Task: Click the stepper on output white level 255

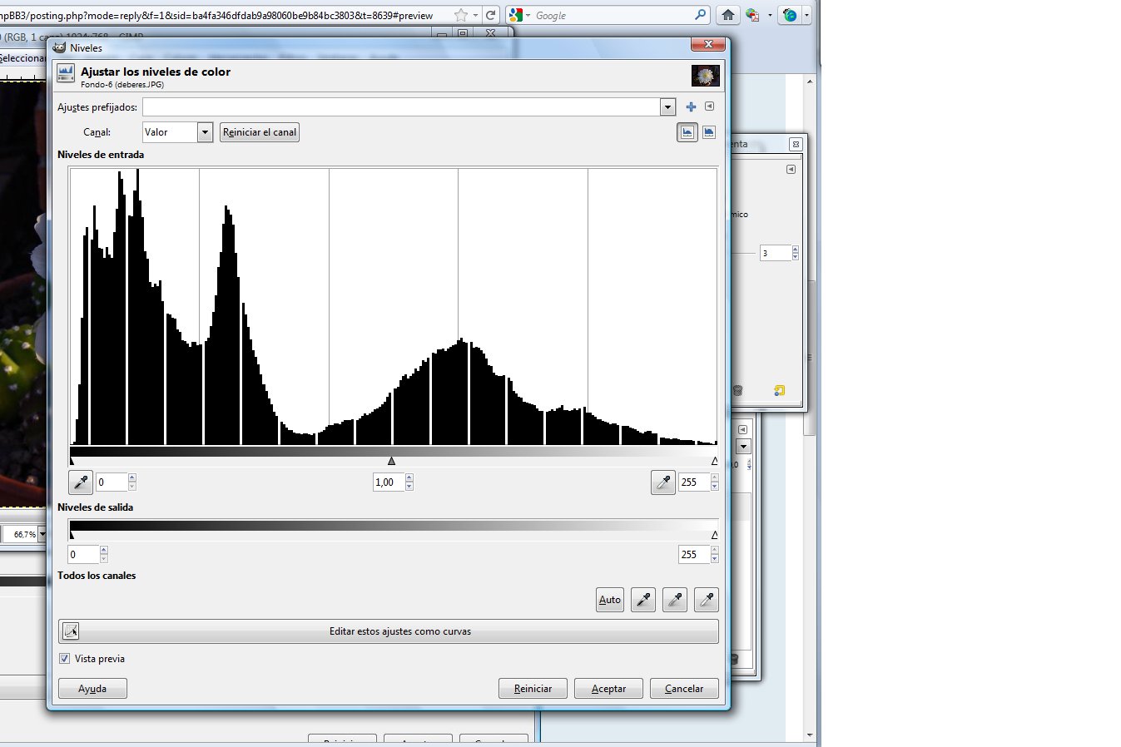Action: coord(714,554)
